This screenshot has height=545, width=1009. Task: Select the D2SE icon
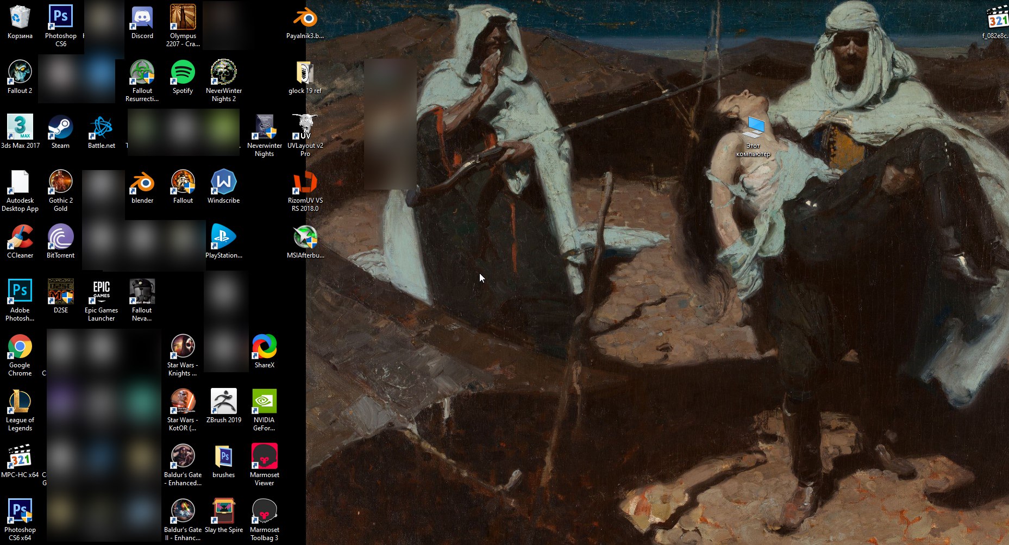[61, 292]
